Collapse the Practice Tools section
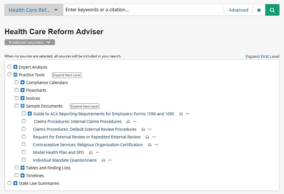Viewport: 284px width, 194px height. (x=15, y=75)
